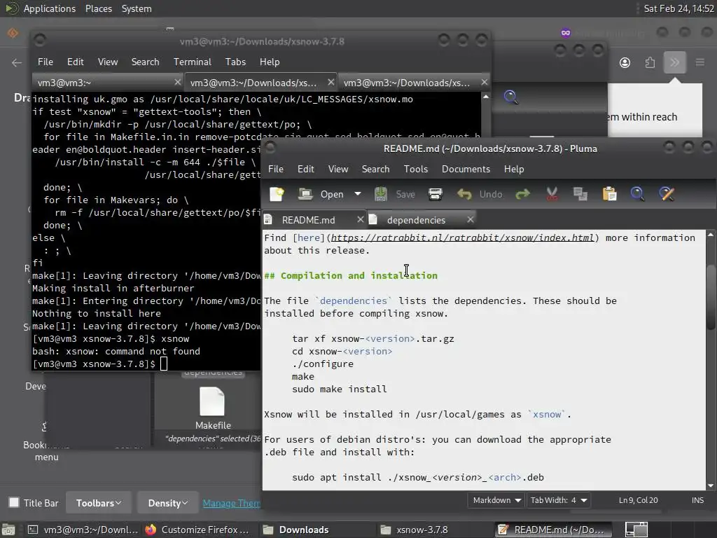This screenshot has width=717, height=538.
Task: Expand the Open recent files arrow
Action: pyautogui.click(x=358, y=194)
